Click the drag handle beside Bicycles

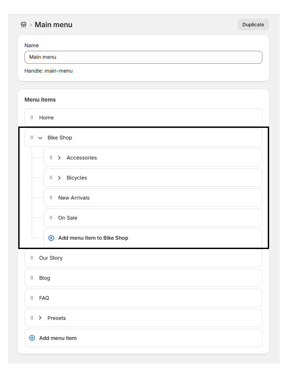click(x=51, y=178)
